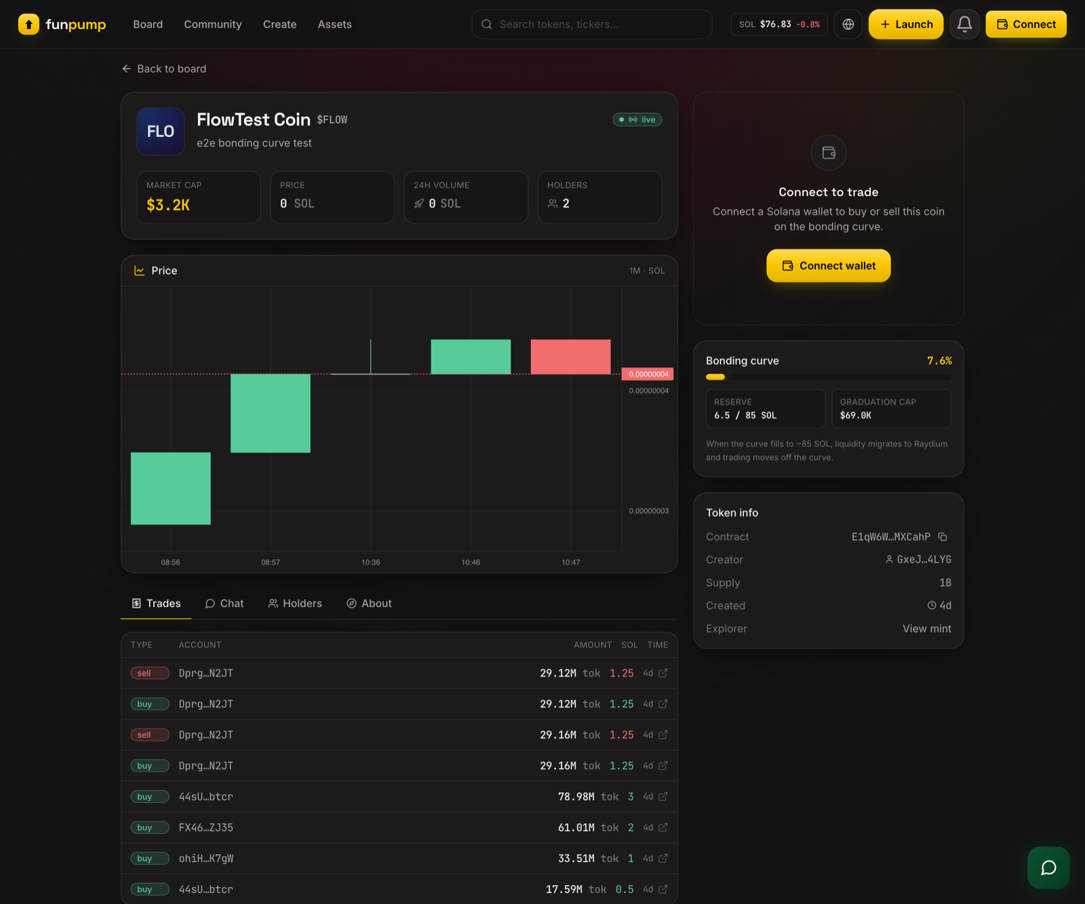1085x904 pixels.
Task: Go to the Create page
Action: (x=280, y=24)
